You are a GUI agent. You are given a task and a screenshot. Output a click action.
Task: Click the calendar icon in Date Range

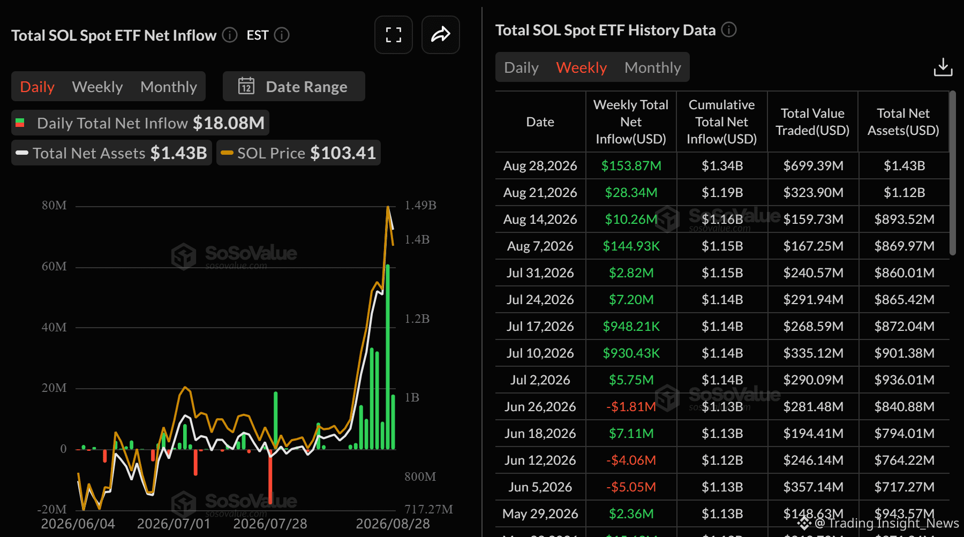tap(246, 86)
